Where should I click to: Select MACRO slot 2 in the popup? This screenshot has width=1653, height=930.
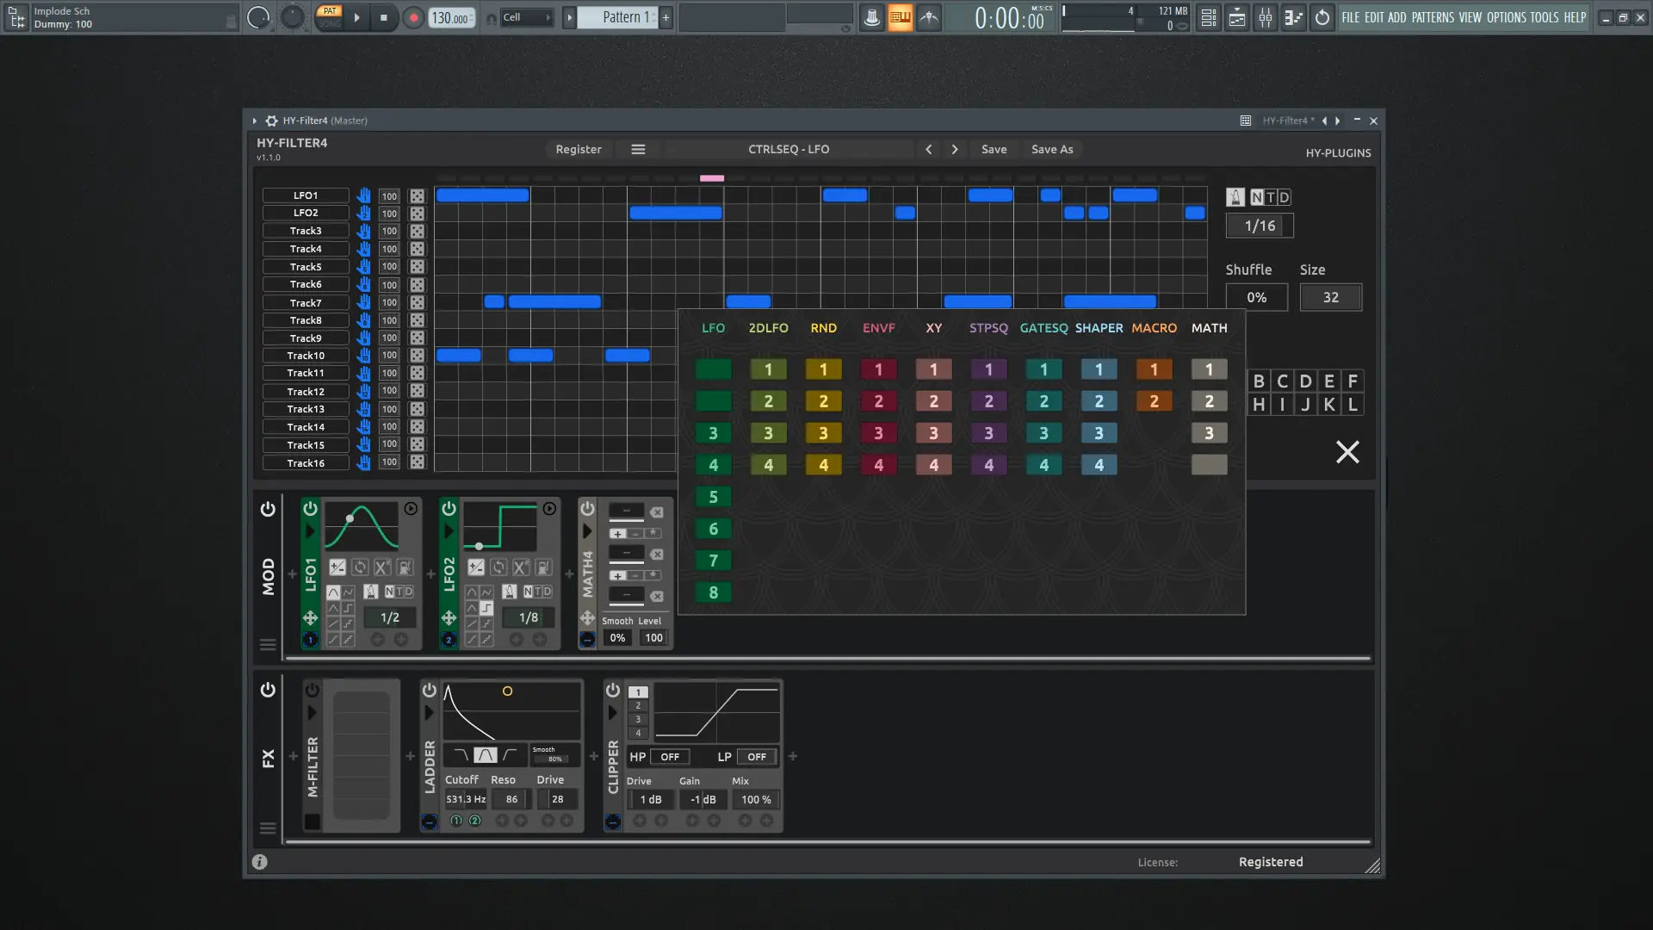(x=1154, y=401)
